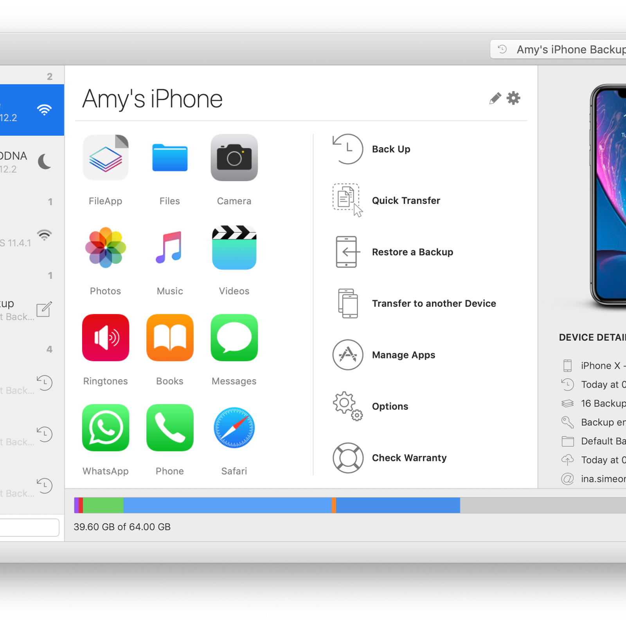Viewport: 626px width, 626px height.
Task: Click the Quick Transfer document icon
Action: 347,200
